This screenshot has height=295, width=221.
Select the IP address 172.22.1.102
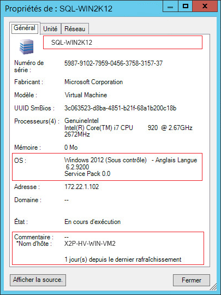click(x=81, y=187)
